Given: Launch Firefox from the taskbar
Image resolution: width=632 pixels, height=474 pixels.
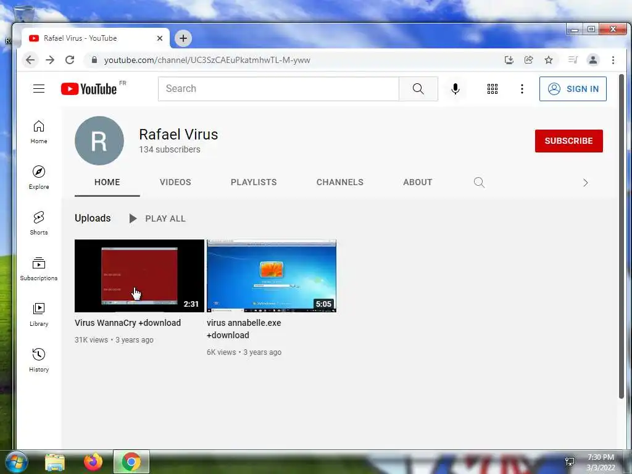Looking at the screenshot, I should [93, 462].
